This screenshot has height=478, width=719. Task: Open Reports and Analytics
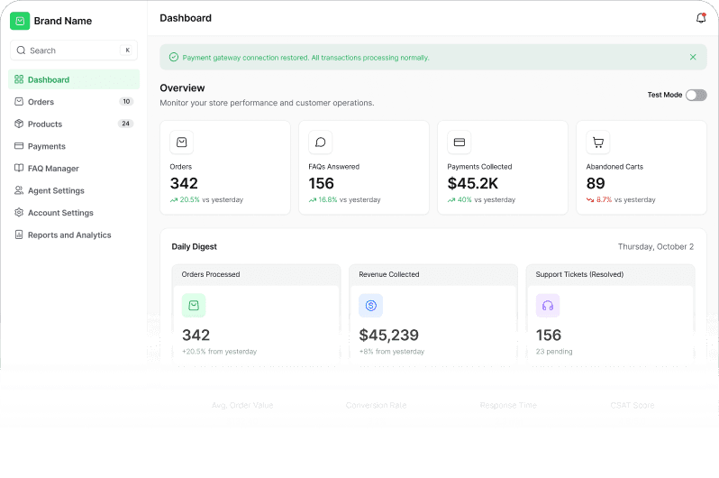tap(68, 235)
